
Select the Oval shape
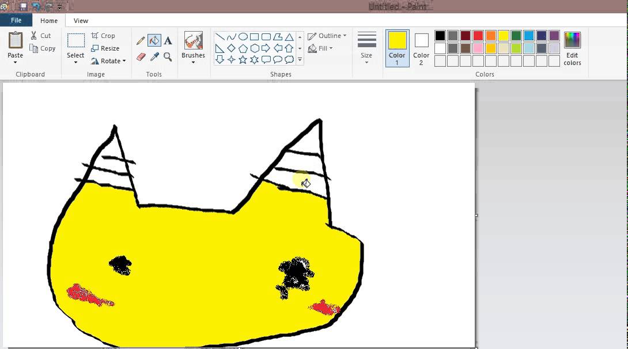[x=243, y=36]
